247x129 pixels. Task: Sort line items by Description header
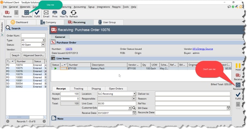tap(109, 64)
